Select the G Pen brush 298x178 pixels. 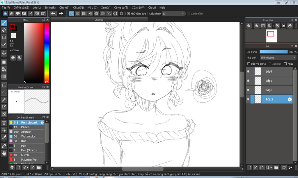(x=26, y=155)
